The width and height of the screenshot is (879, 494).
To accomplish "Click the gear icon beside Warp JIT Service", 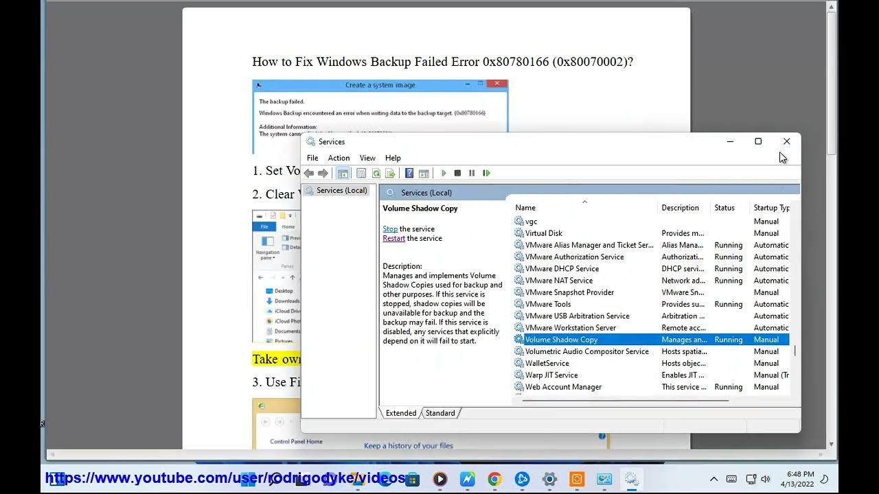I will (x=519, y=375).
